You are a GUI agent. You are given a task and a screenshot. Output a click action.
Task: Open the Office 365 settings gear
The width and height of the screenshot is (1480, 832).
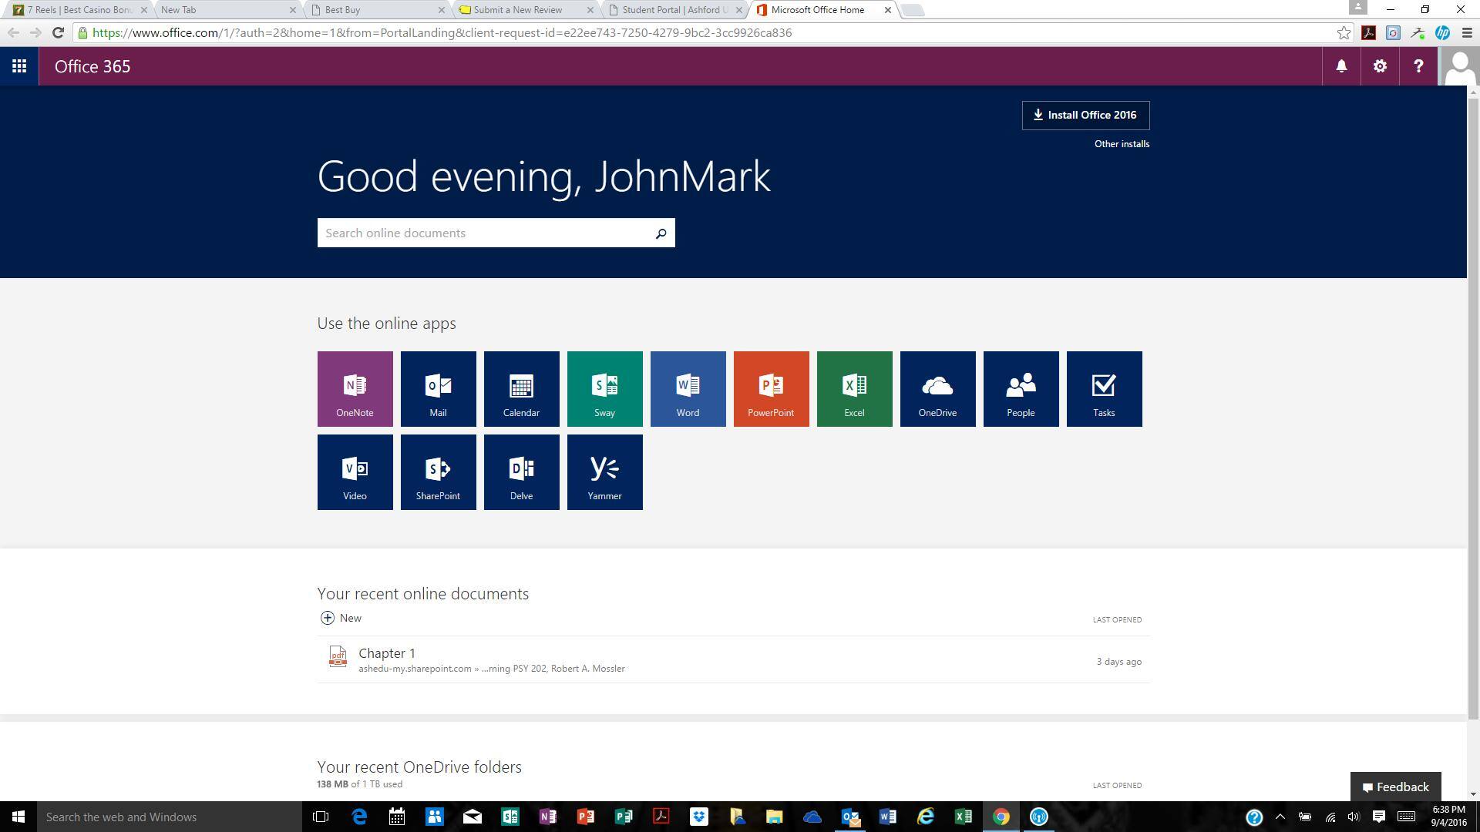pyautogui.click(x=1380, y=66)
